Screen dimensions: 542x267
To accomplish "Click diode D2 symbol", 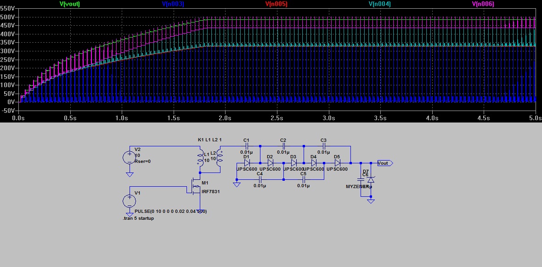I will pos(270,163).
